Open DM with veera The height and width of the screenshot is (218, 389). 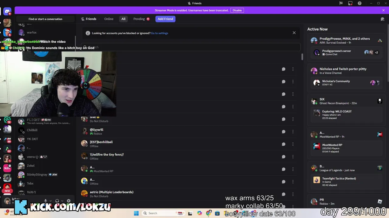click(x=46, y=157)
